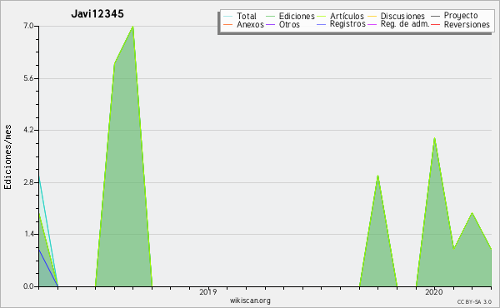
Task: Click the Reversiones legend label
Action: click(467, 24)
